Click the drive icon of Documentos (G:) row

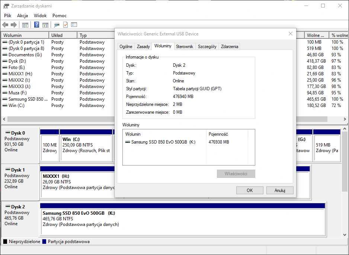[5, 55]
